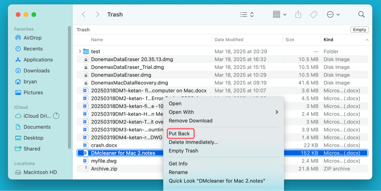Screen dimensions: 381x191
Task: Open Shared in the sidebar
Action: [27, 148]
